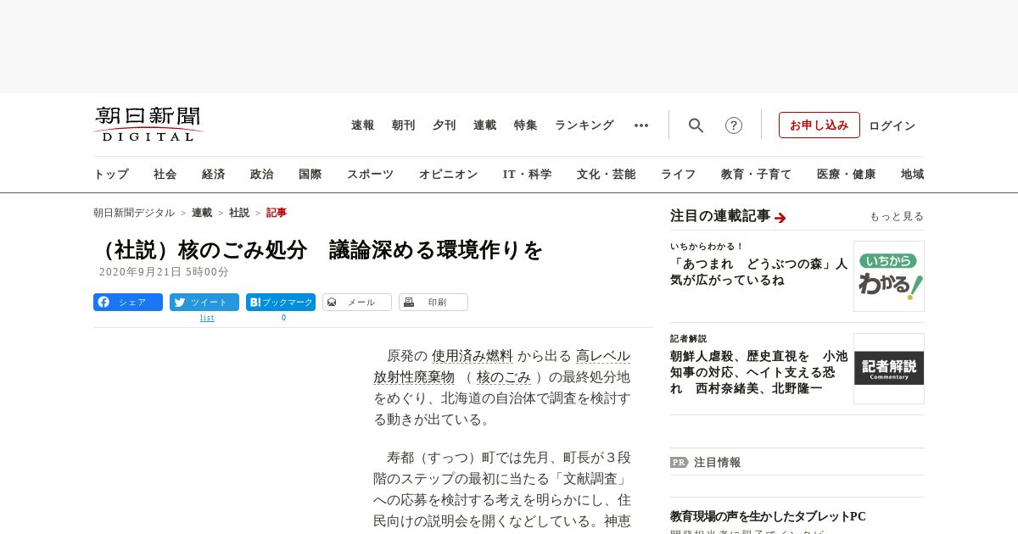Image resolution: width=1018 pixels, height=534 pixels.
Task: Open 朝鮮人虐殺、歴史直視を article headline
Action: click(759, 371)
